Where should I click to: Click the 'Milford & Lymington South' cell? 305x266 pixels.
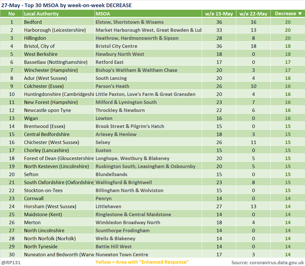[148, 102]
